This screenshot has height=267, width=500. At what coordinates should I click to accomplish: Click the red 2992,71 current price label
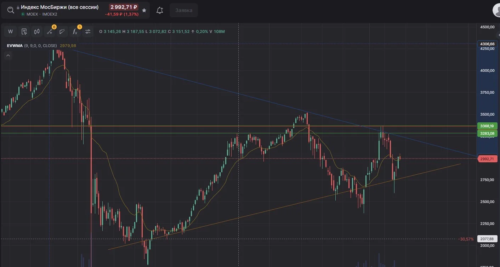tap(487, 159)
